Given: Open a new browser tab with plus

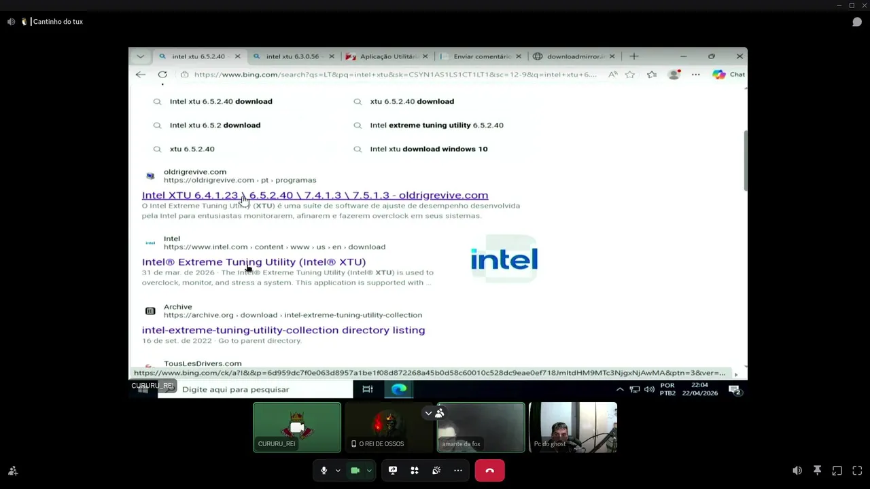Looking at the screenshot, I should point(634,56).
